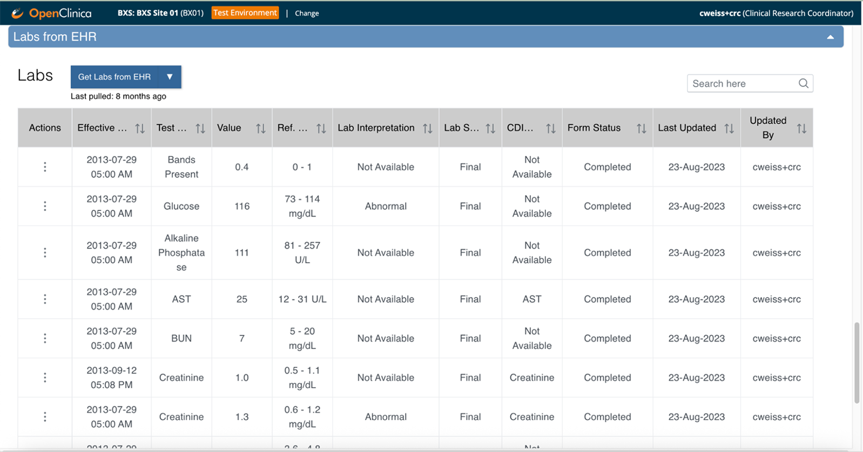The width and height of the screenshot is (863, 452).
Task: Expand the Get Labs from EHR dropdown arrow
Action: 170,77
